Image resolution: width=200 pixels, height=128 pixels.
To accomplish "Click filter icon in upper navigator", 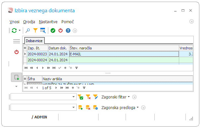I will point(77,68).
